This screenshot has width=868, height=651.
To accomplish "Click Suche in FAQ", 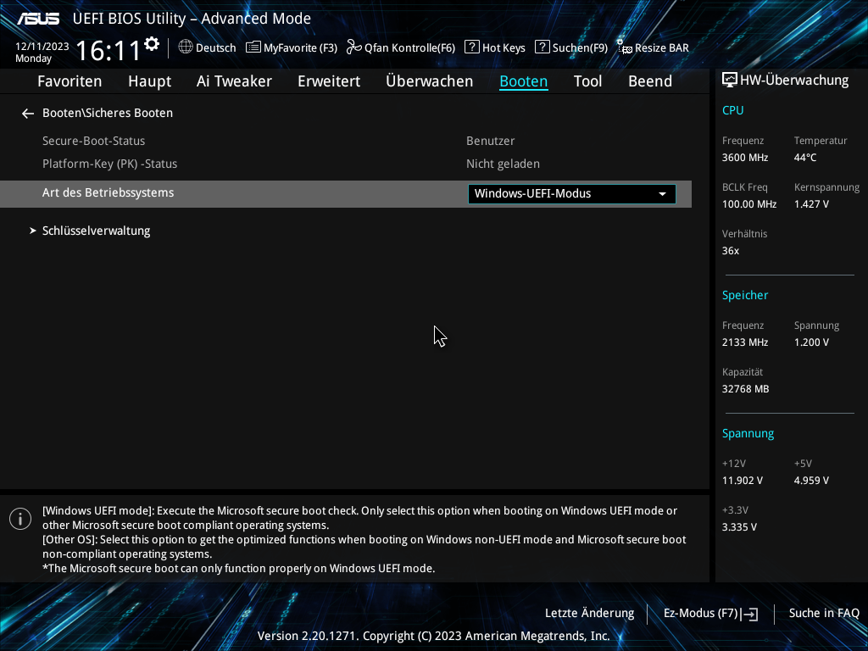I will [x=824, y=614].
